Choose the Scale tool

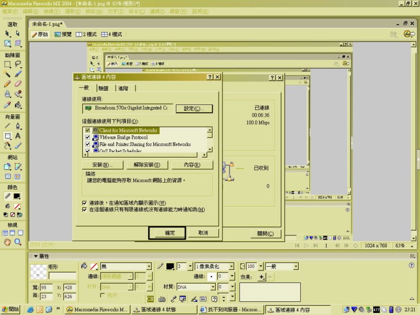[7, 43]
